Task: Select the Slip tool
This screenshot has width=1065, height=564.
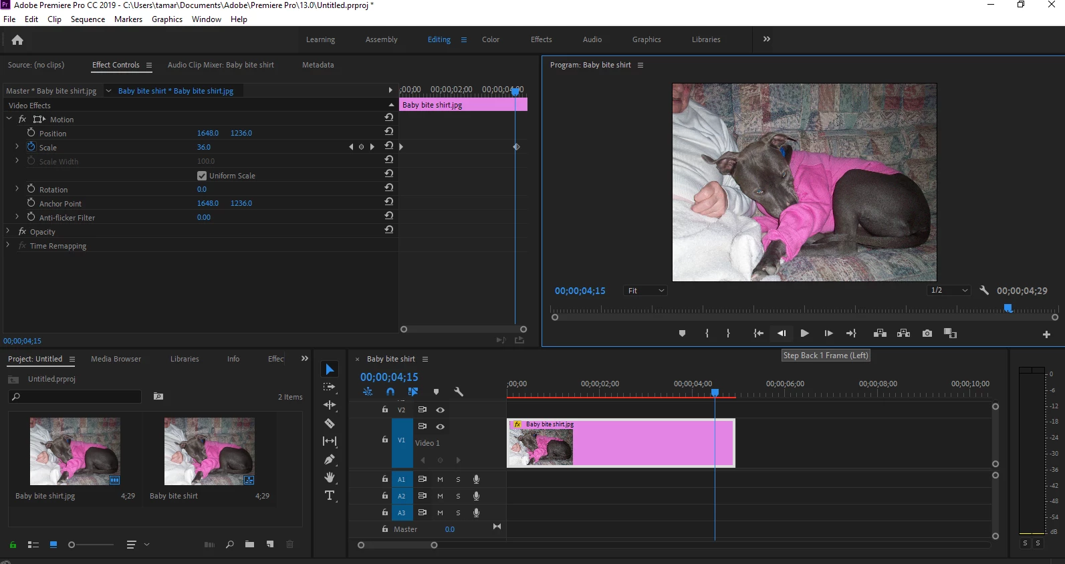Action: pos(330,441)
